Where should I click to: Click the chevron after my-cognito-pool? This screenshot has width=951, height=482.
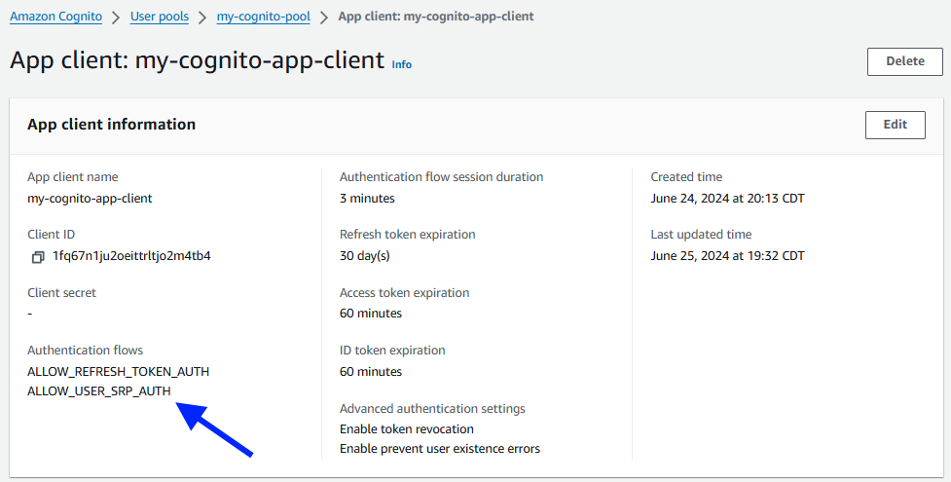324,17
